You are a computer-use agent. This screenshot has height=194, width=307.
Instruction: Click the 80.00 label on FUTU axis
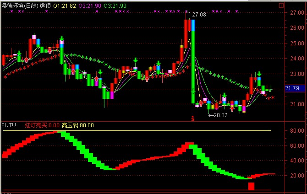(x=291, y=131)
